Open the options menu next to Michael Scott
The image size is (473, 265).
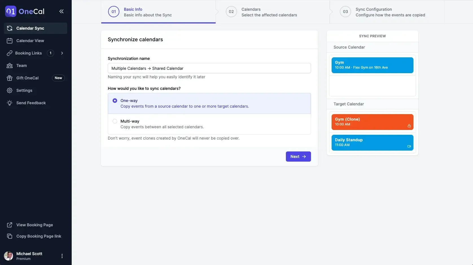click(62, 256)
